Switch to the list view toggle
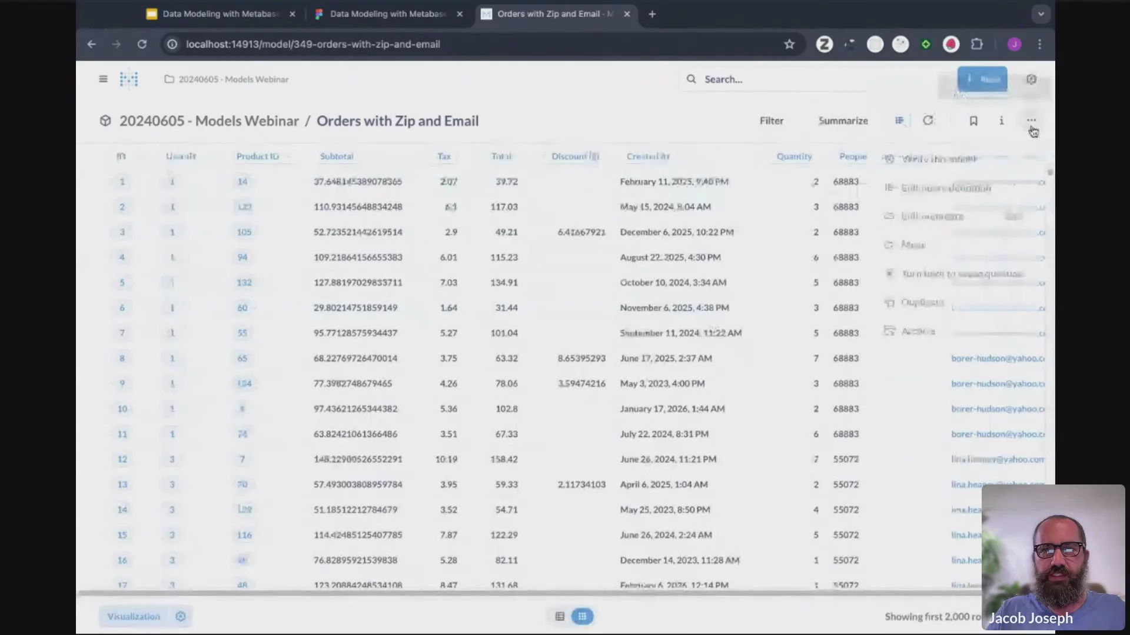The width and height of the screenshot is (1130, 635). [560, 616]
